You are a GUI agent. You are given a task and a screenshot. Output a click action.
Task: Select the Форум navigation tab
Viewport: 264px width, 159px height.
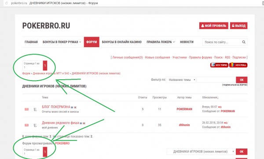[92, 42]
